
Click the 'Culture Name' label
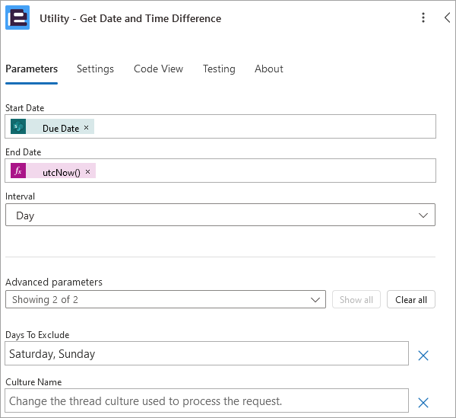(33, 382)
